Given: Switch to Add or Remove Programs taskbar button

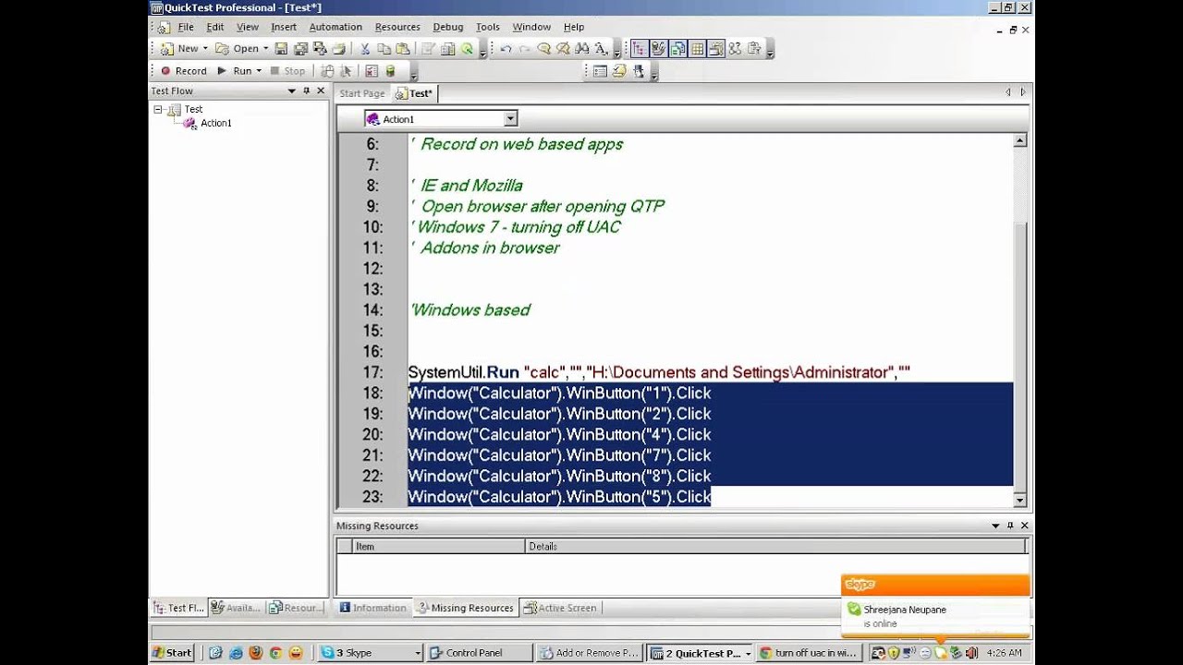Looking at the screenshot, I should 590,653.
